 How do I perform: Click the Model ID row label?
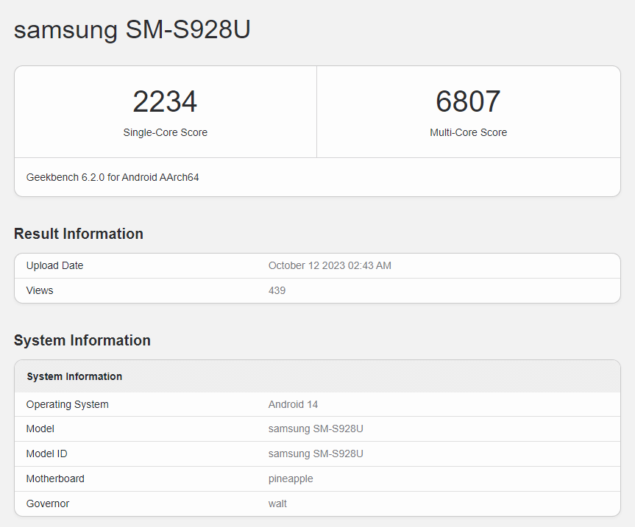(x=46, y=453)
